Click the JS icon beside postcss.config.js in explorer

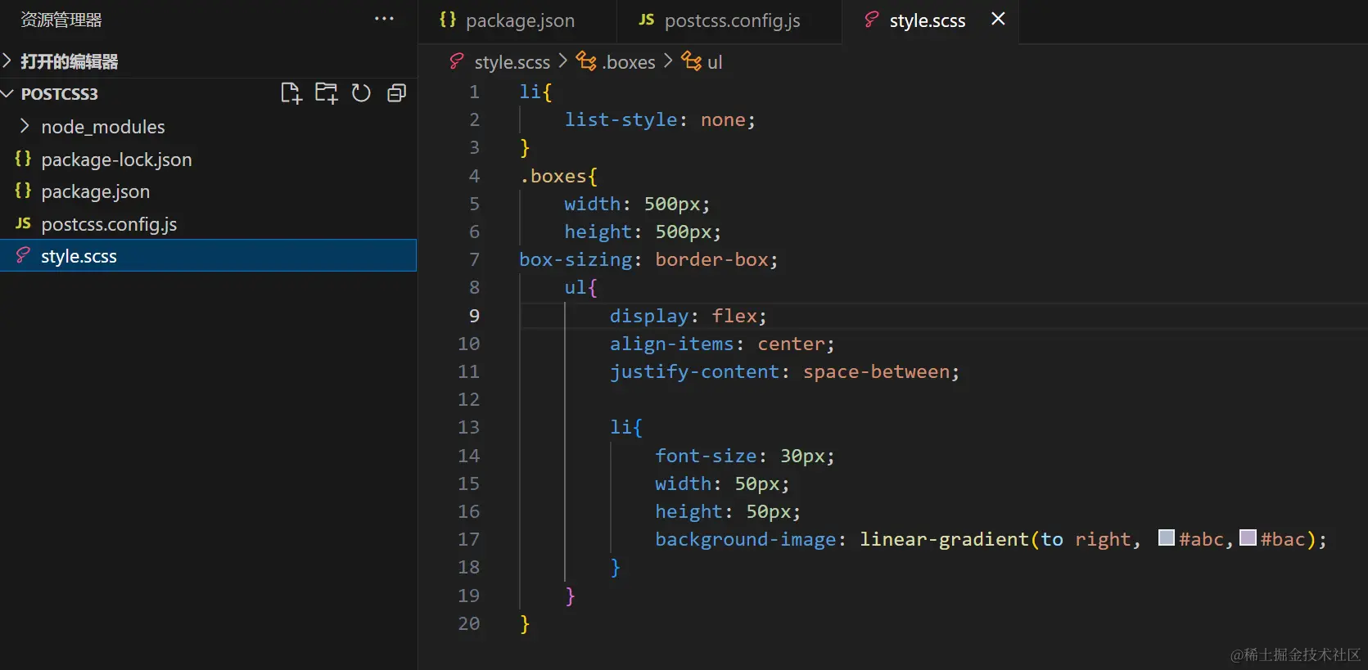(x=23, y=223)
